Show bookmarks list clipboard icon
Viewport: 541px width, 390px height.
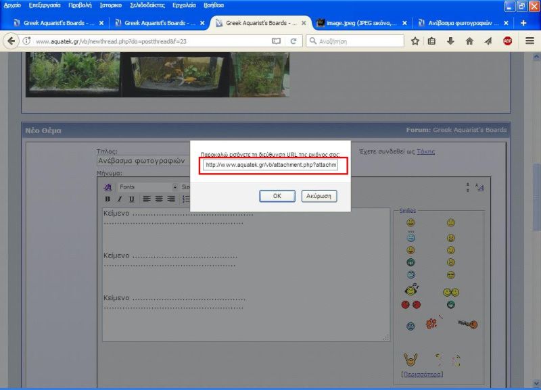click(x=432, y=41)
